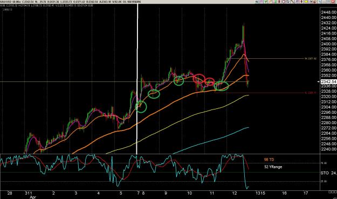Click the 2368.00 price axis label

point(328,65)
